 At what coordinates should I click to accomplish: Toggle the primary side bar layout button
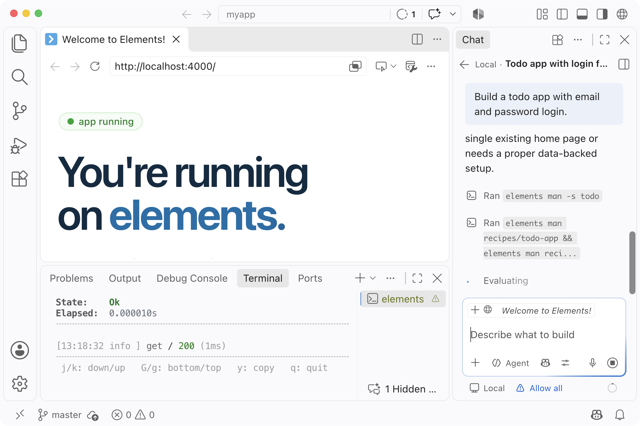(562, 14)
